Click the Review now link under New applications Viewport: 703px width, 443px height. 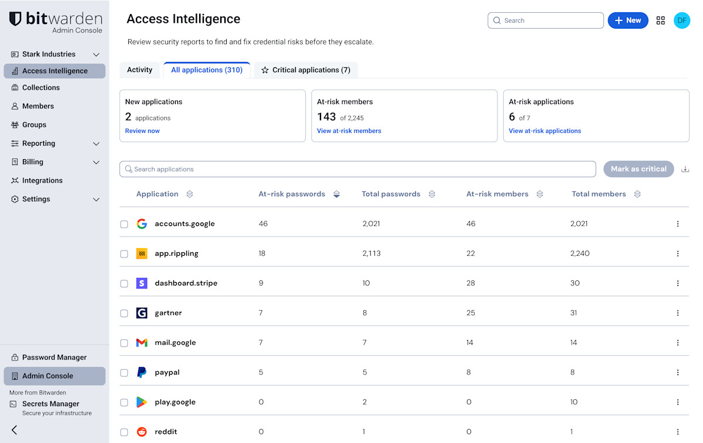pos(142,131)
